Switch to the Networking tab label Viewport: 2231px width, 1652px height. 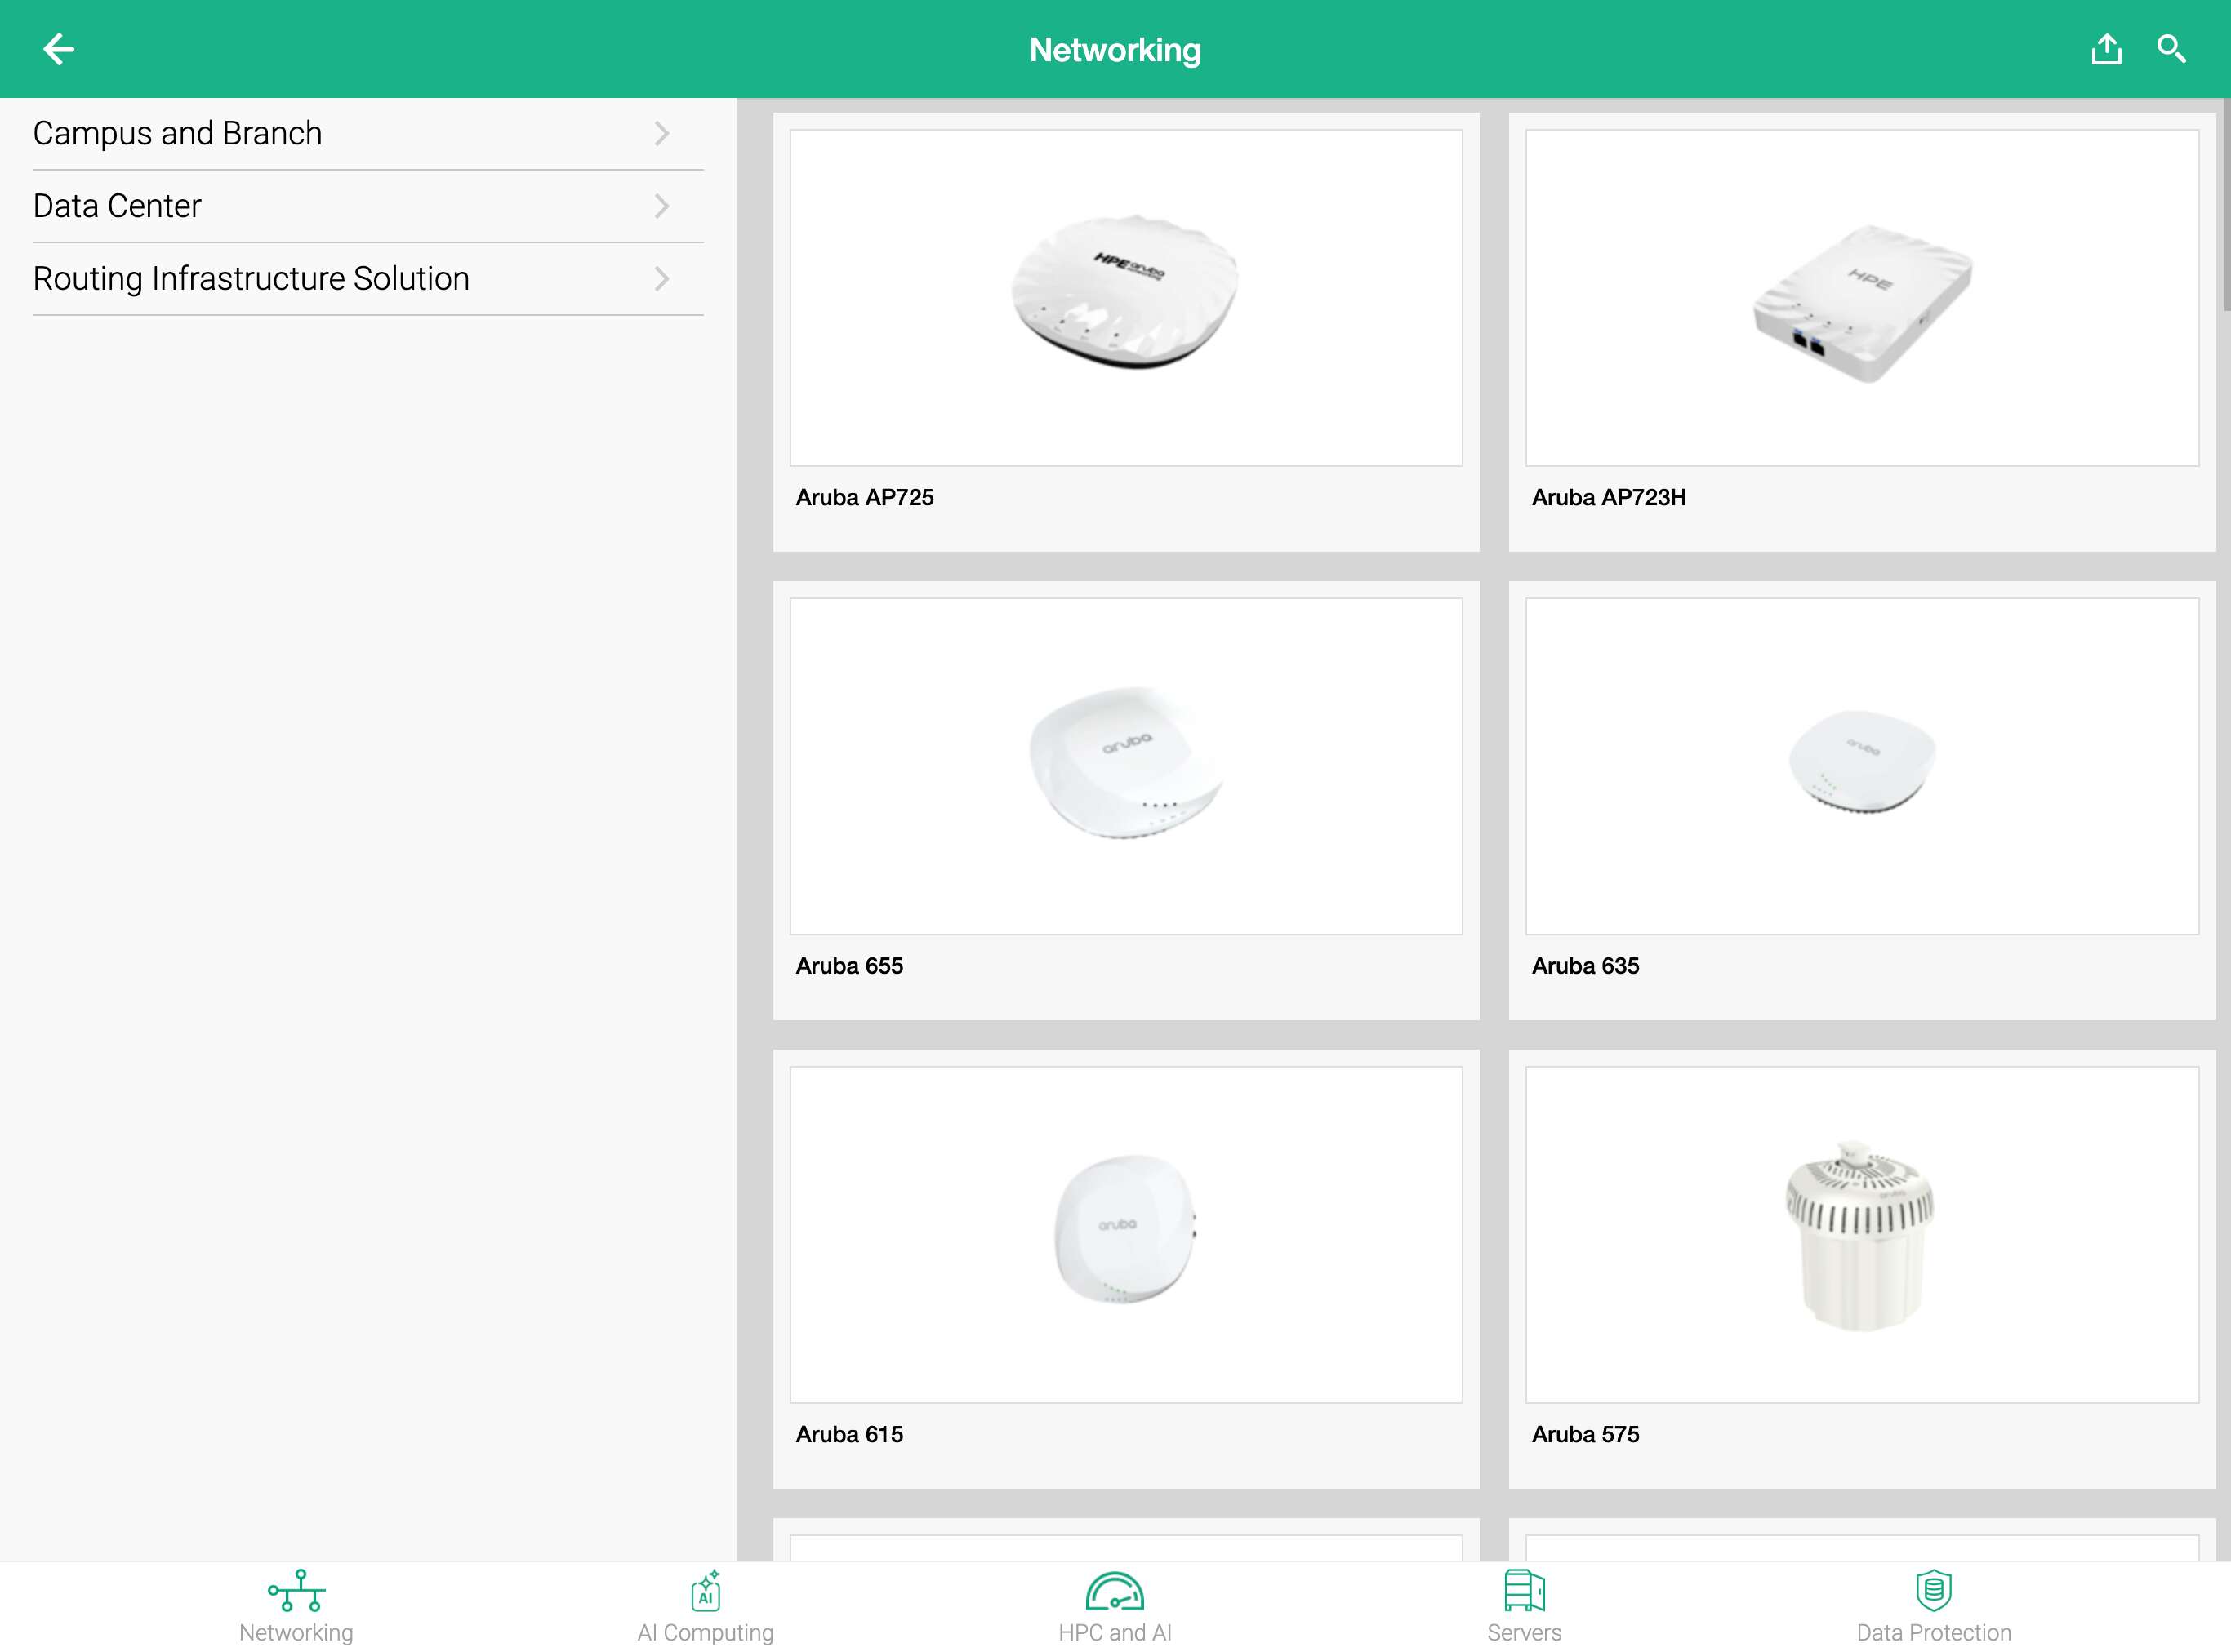click(x=296, y=1632)
